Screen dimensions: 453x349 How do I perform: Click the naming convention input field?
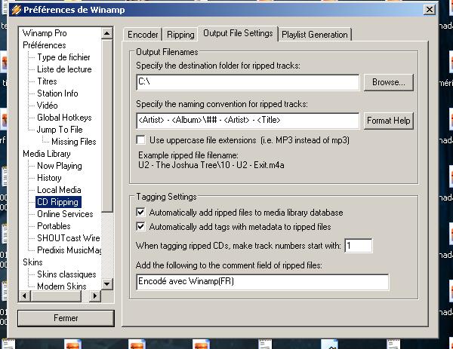[x=248, y=121]
